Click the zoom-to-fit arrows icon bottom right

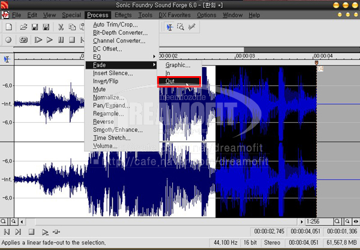356,222
